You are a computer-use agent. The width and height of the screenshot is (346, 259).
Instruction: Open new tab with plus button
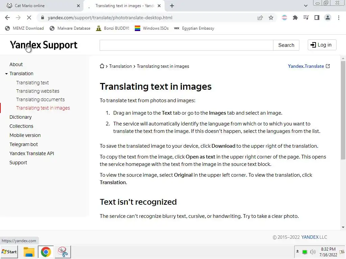pyautogui.click(x=172, y=6)
